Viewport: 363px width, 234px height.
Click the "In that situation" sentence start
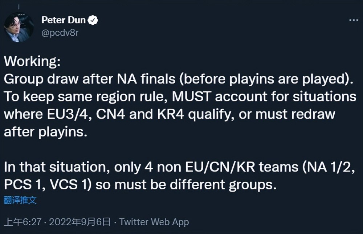tap(57, 167)
